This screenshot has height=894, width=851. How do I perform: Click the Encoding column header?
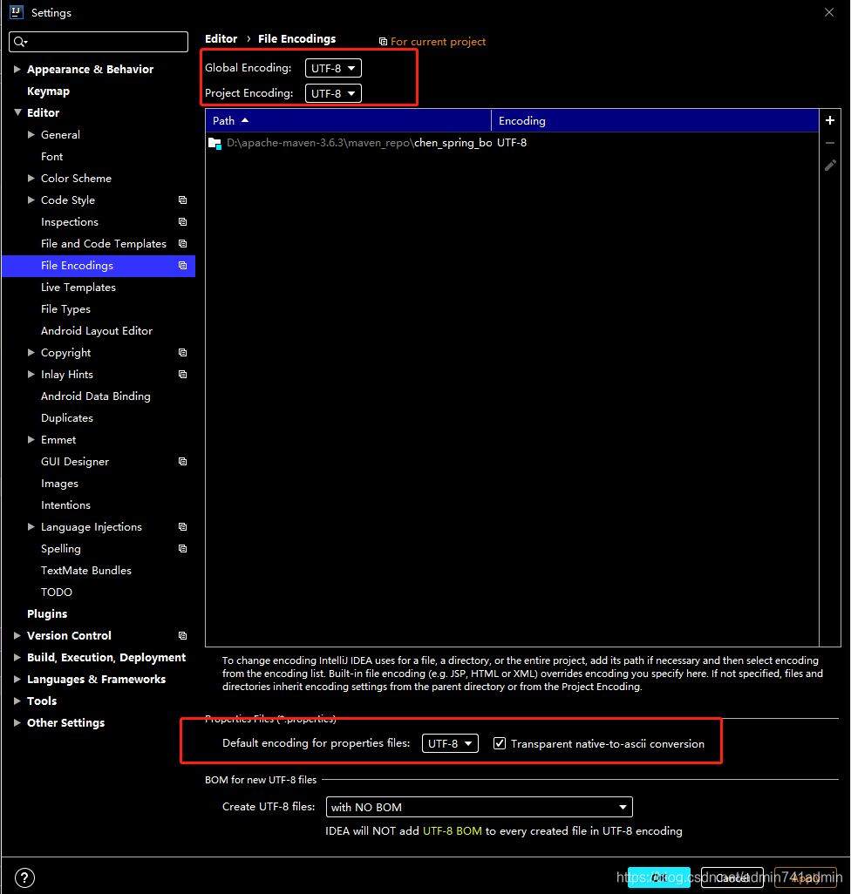tap(655, 120)
